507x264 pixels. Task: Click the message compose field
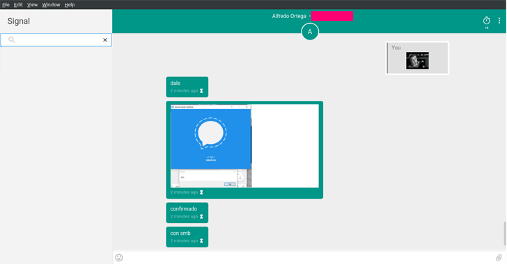(x=309, y=258)
